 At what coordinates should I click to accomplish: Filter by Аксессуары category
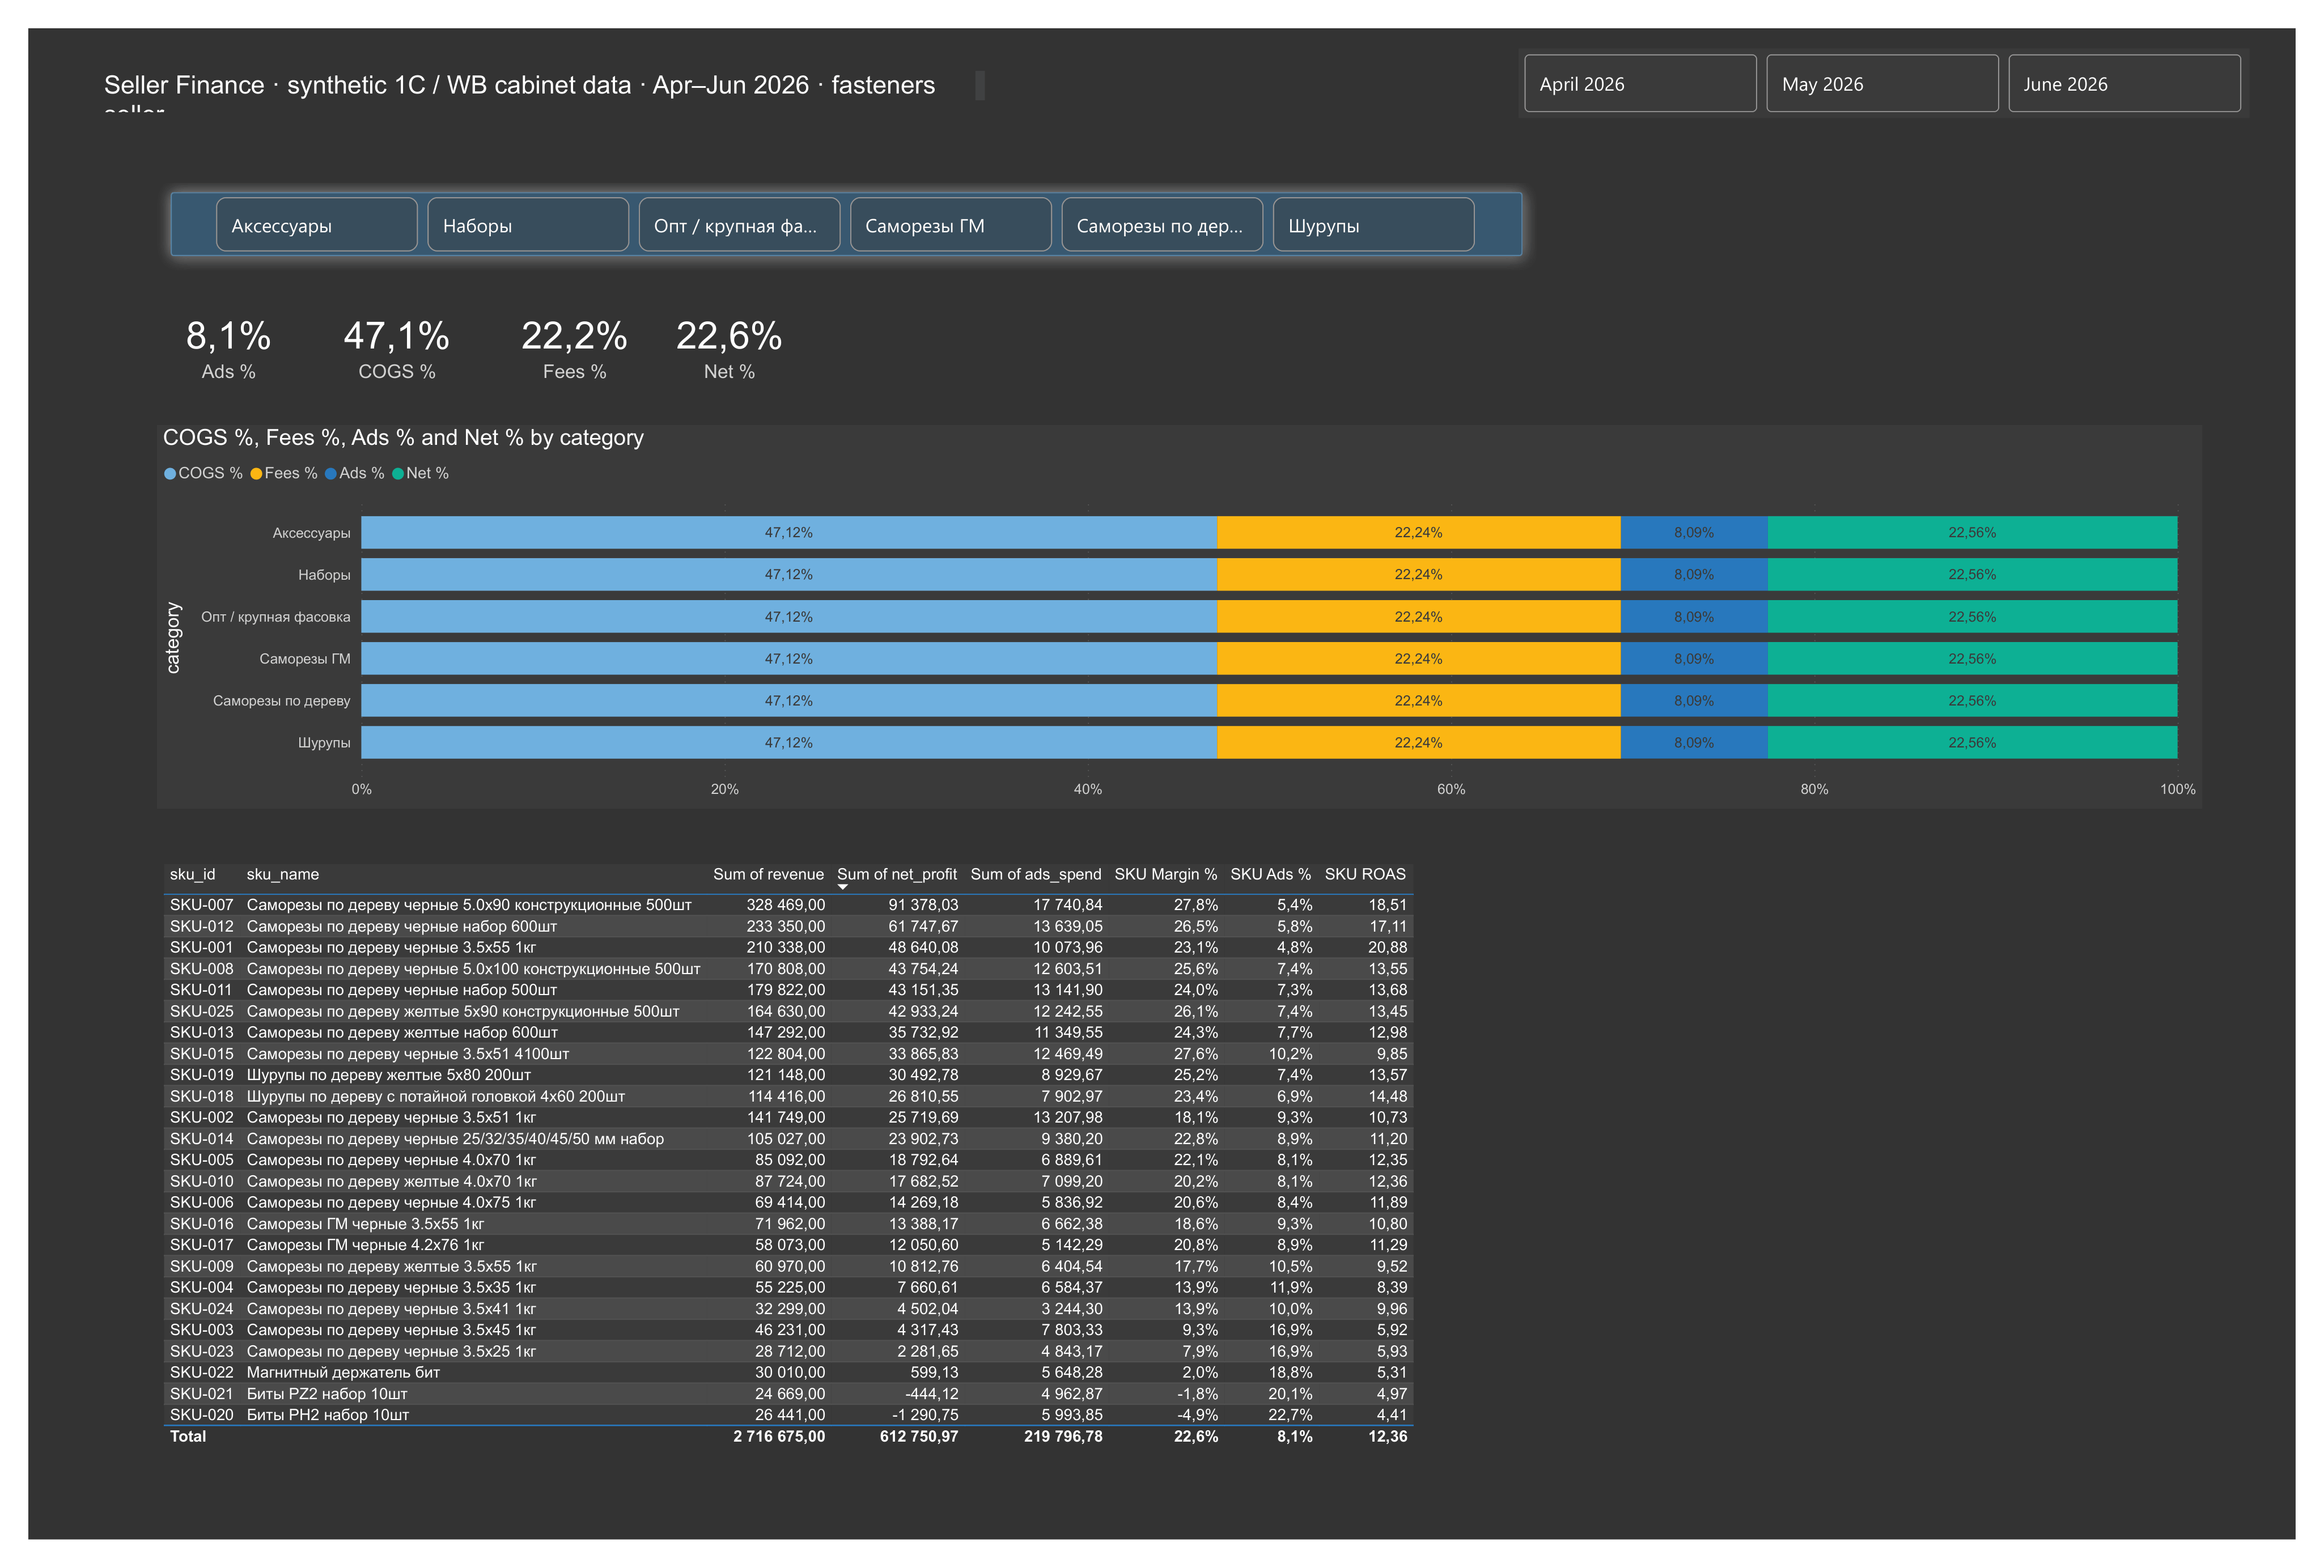click(316, 225)
